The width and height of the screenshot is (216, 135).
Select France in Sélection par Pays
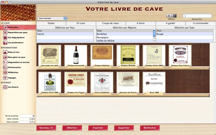(65, 34)
